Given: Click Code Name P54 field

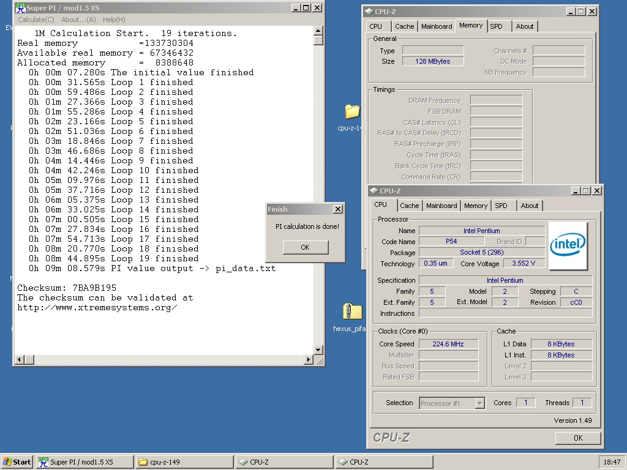Looking at the screenshot, I should pos(451,241).
